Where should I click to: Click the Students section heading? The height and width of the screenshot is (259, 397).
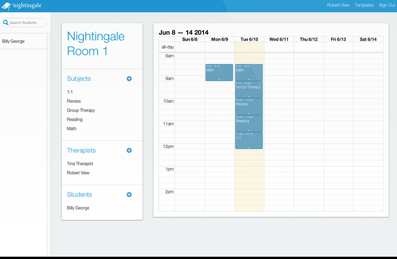(x=79, y=194)
